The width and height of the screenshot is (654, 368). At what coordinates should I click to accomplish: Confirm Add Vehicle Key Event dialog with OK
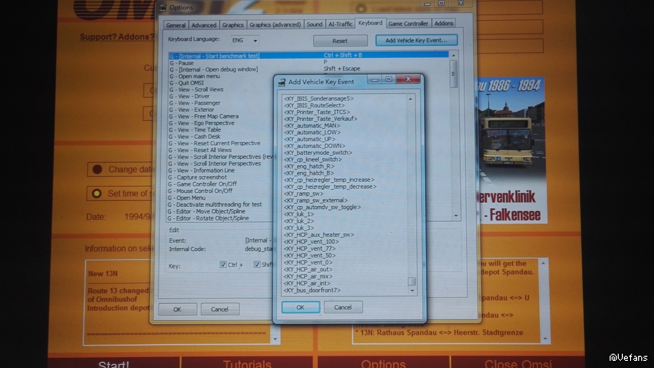click(x=300, y=307)
